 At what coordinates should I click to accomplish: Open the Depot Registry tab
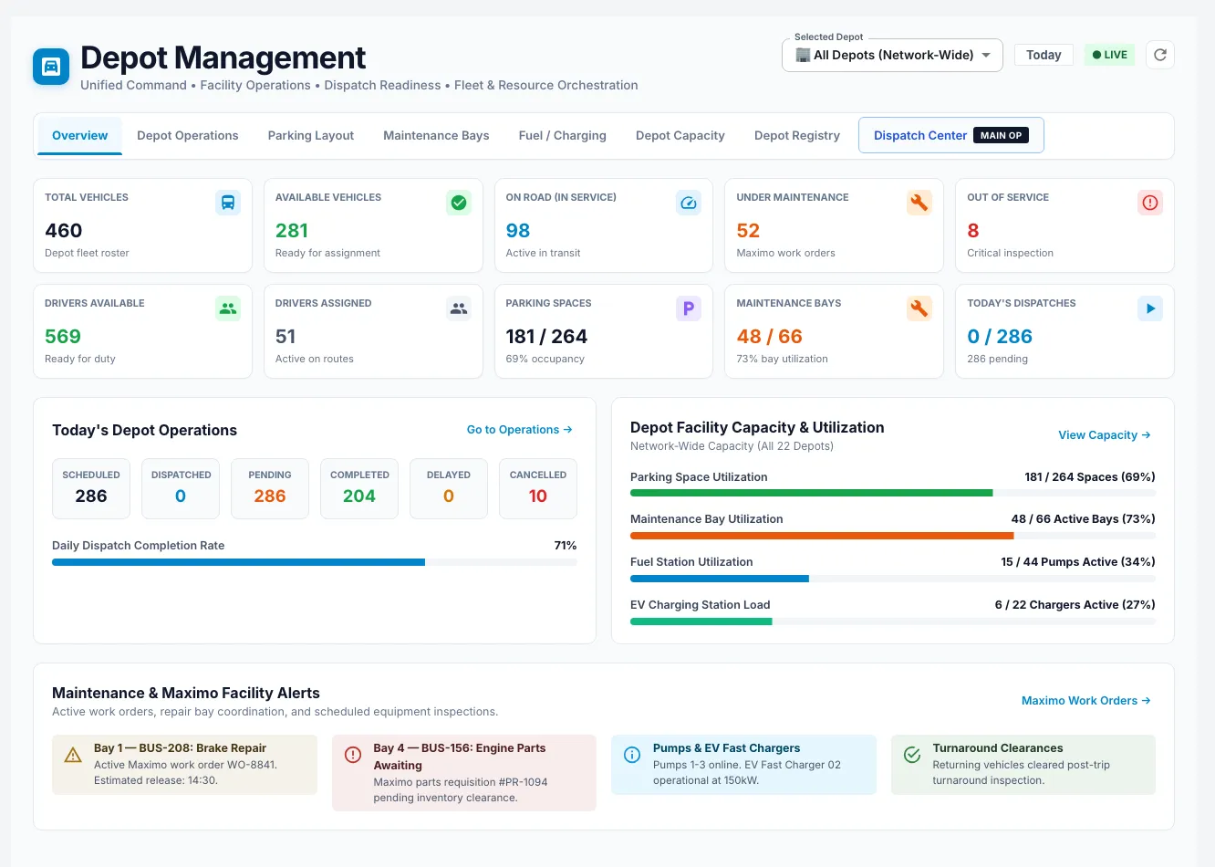click(x=797, y=135)
